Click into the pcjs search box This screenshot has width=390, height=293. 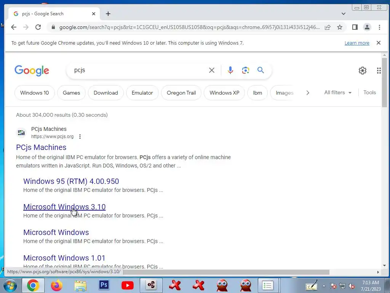[139, 70]
